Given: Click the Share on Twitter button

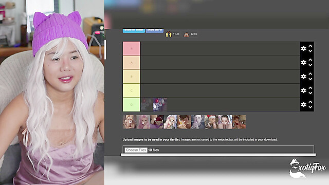Looking at the screenshot, I should pos(134,30).
